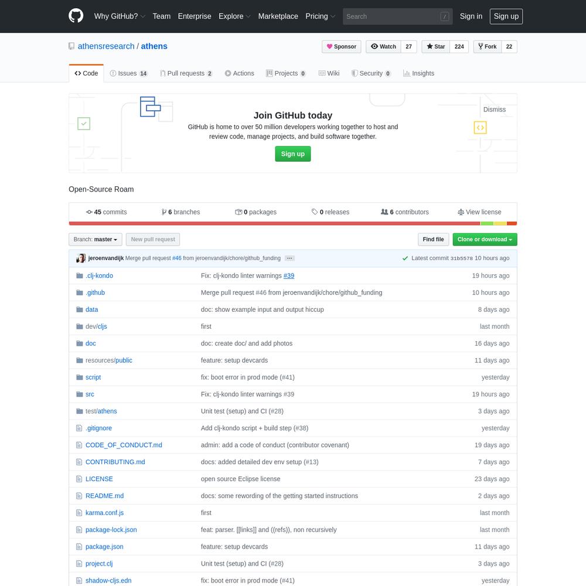Click the Watch button
The image size is (586, 586).
[x=383, y=47]
